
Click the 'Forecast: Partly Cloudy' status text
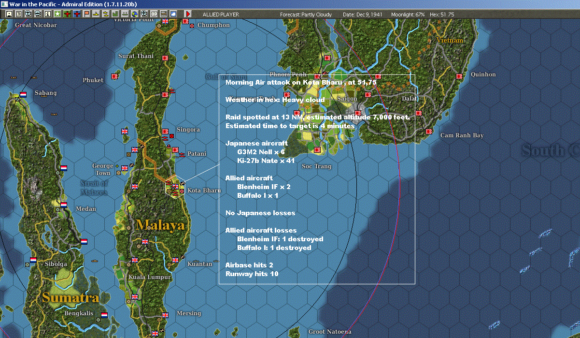[306, 15]
